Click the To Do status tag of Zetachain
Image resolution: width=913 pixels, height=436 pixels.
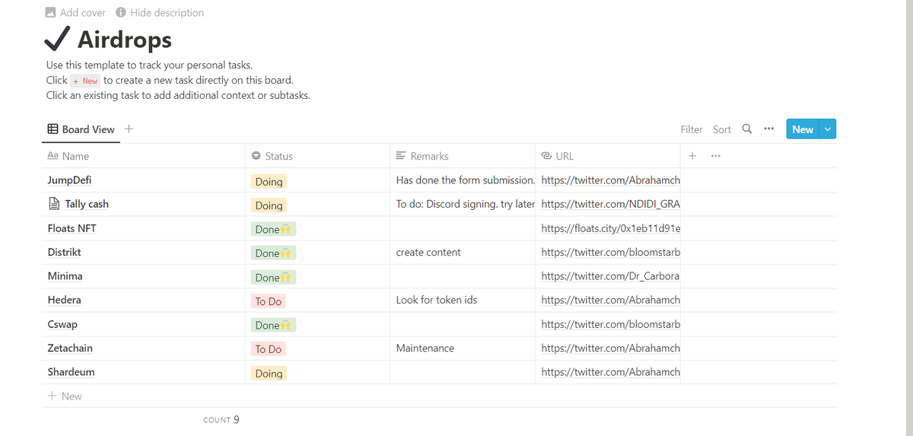269,349
